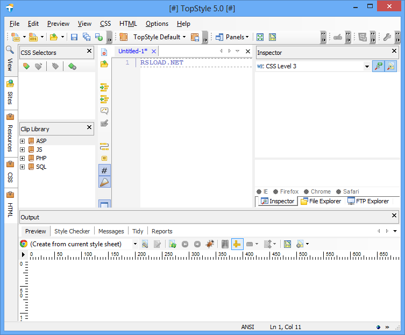Close the Output panel
The width and height of the screenshot is (405, 335).
(394, 216)
